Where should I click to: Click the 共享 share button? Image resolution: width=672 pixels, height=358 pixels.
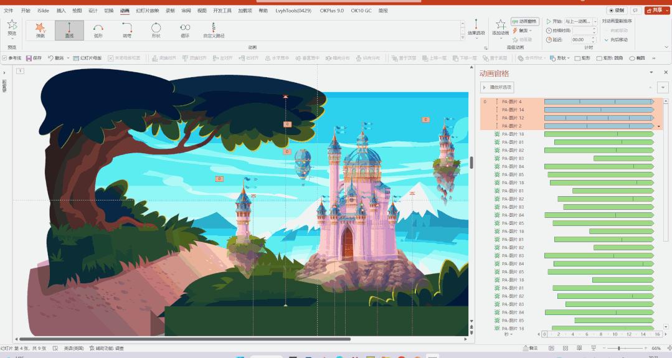655,11
